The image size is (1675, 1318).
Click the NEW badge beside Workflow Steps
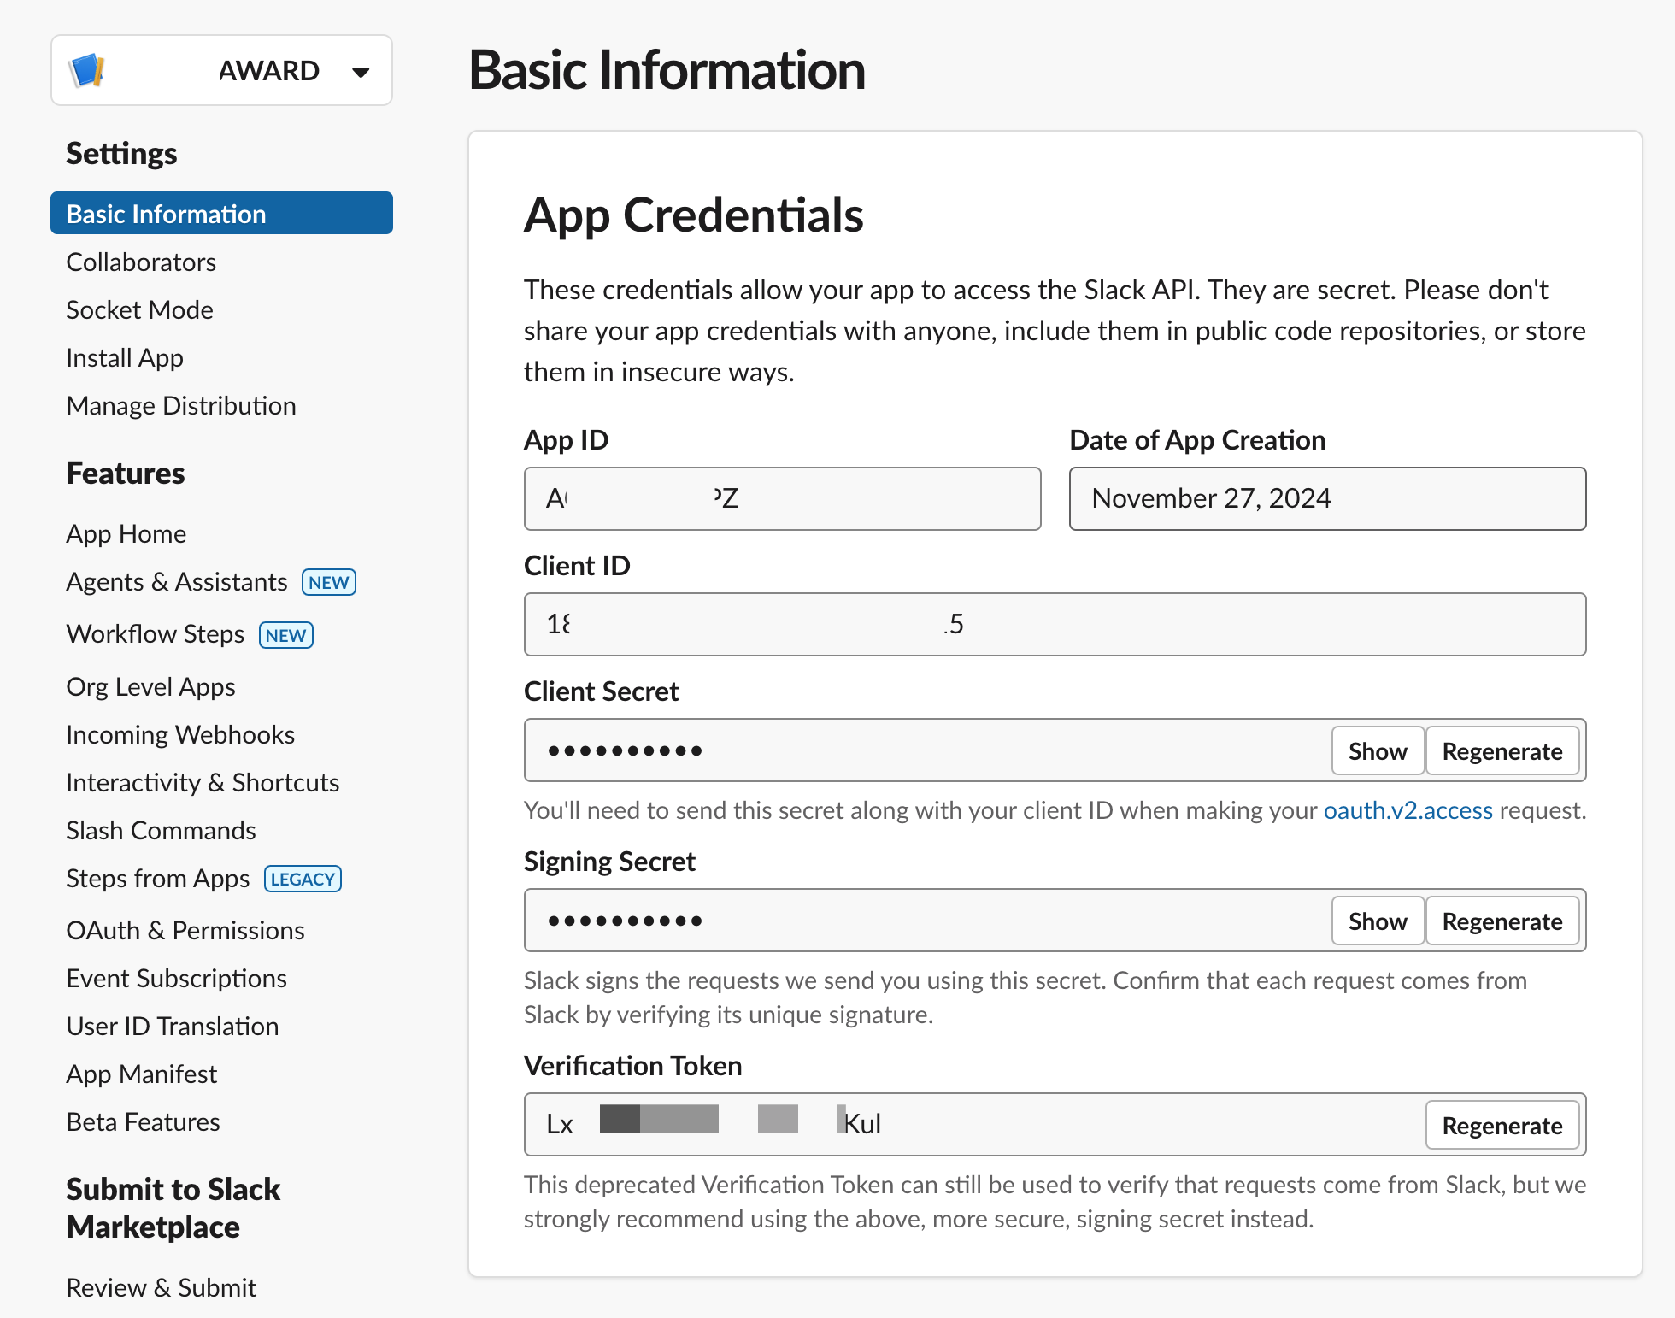[285, 635]
